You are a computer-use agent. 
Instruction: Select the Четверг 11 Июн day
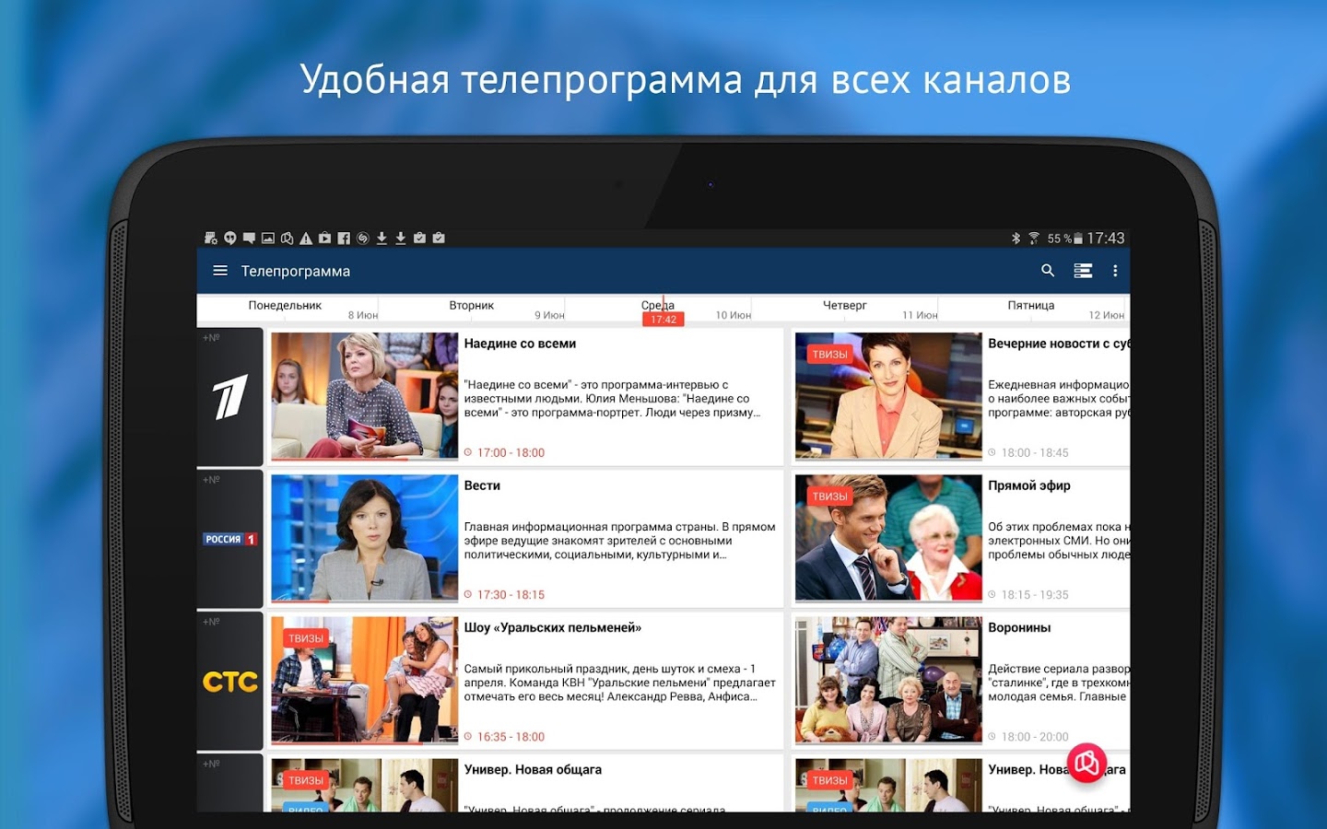(845, 309)
